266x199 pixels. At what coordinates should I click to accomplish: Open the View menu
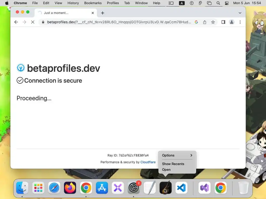tap(58, 3)
